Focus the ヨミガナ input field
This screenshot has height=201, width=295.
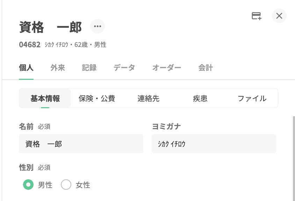[214, 144]
